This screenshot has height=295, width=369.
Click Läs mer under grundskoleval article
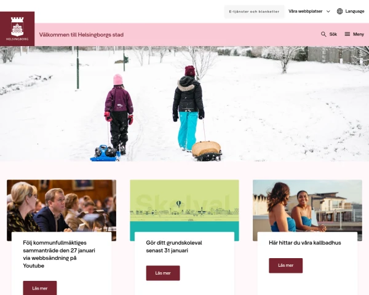pyautogui.click(x=163, y=273)
